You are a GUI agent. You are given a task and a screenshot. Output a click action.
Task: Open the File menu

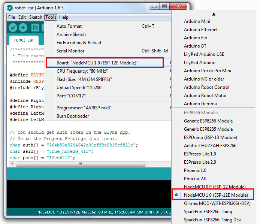pyautogui.click(x=12, y=17)
